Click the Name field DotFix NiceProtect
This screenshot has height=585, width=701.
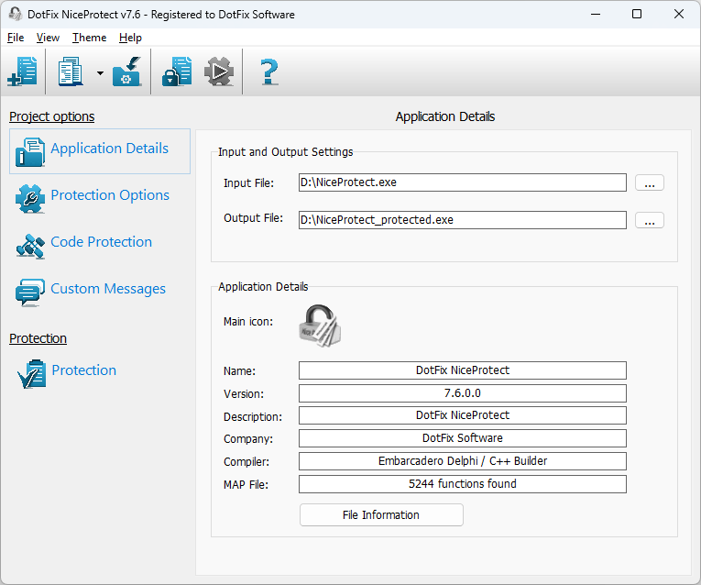462,370
